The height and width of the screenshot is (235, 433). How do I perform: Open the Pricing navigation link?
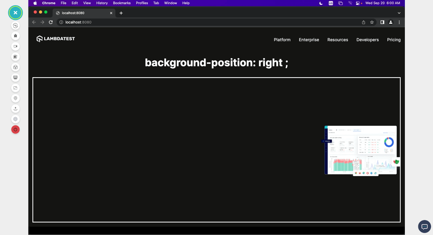(394, 40)
